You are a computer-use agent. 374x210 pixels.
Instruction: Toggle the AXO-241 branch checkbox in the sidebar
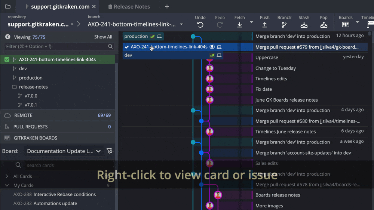tap(7, 59)
